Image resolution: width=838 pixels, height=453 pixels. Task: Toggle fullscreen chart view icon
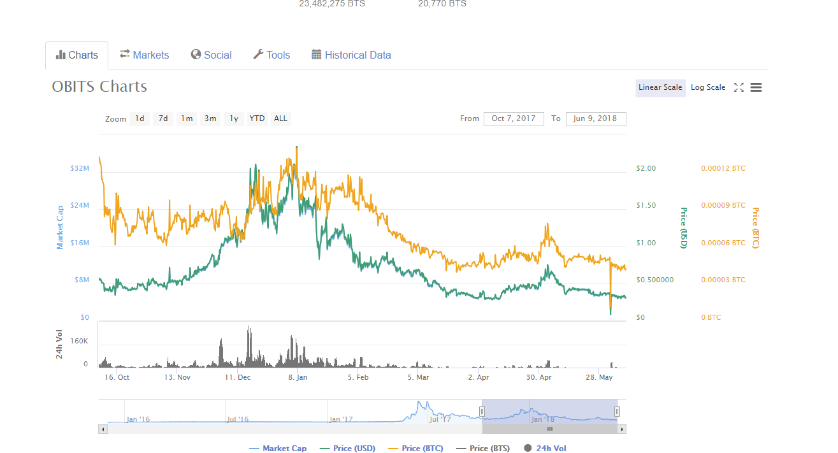point(739,87)
